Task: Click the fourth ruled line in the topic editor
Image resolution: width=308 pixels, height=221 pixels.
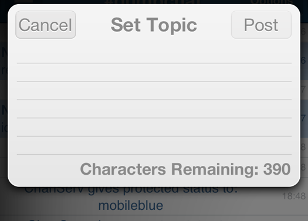Action: (x=154, y=108)
